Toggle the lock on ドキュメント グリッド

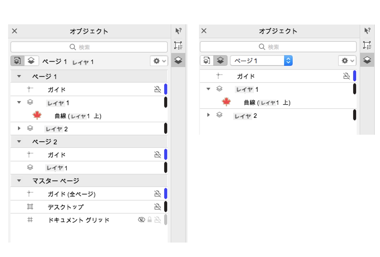pos(150,220)
